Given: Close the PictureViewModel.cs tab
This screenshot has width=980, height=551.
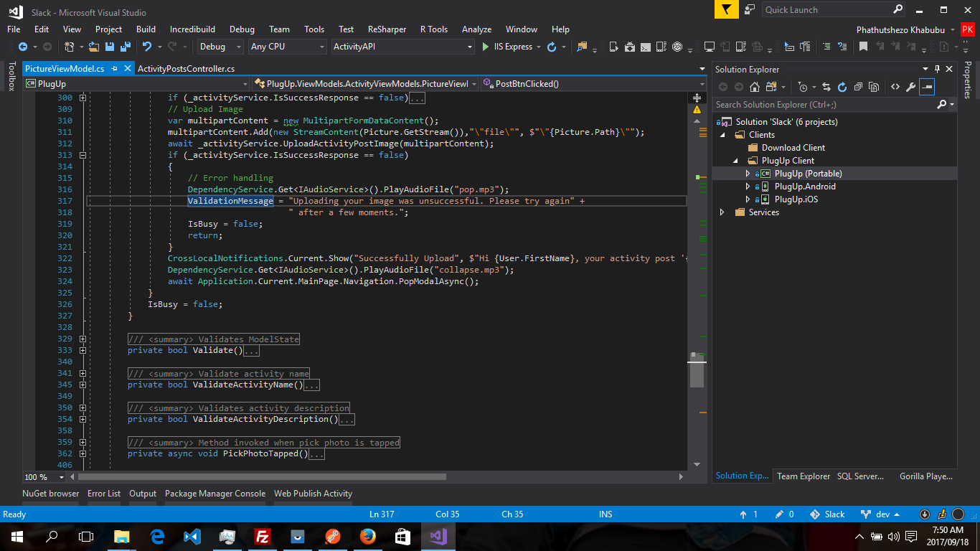Looking at the screenshot, I should (x=128, y=69).
